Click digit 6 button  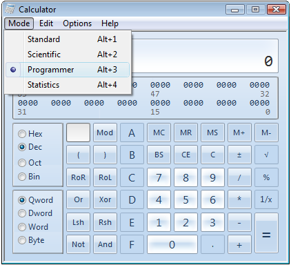[x=212, y=199]
